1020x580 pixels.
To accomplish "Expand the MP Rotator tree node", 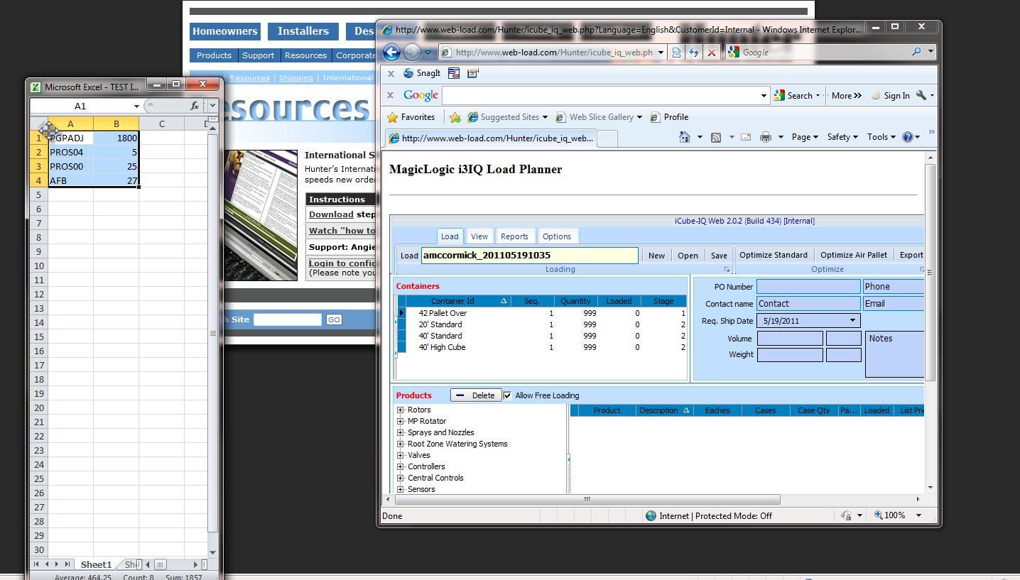I will coord(401,421).
